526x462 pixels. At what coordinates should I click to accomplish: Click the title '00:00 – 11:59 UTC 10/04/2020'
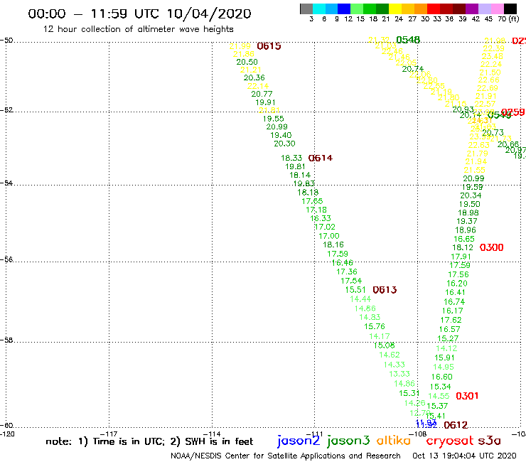click(x=139, y=14)
